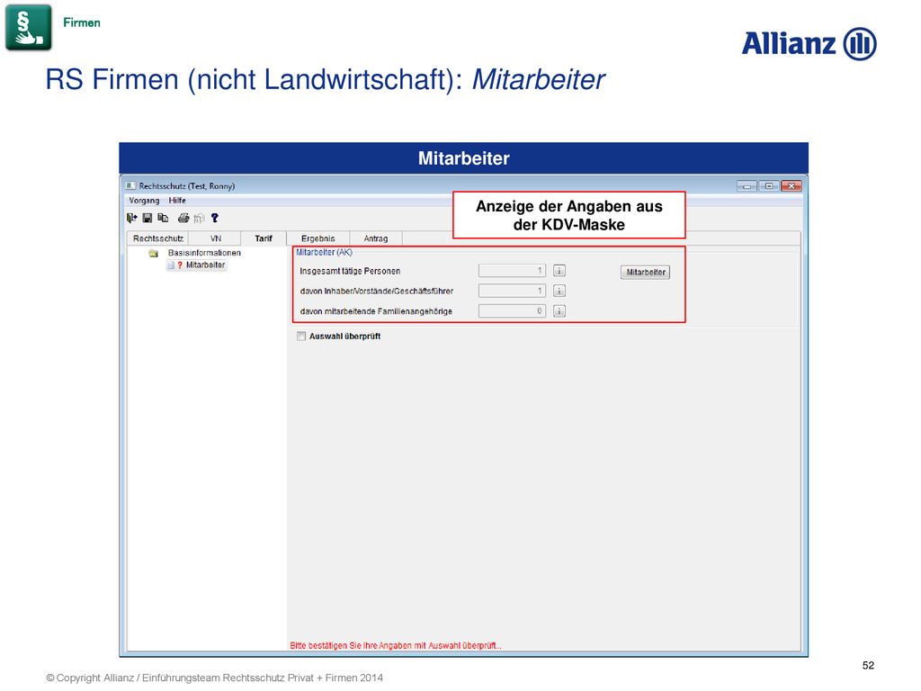The image size is (921, 691).
Task: Select the Mitarbeiter tree item
Action: (206, 265)
